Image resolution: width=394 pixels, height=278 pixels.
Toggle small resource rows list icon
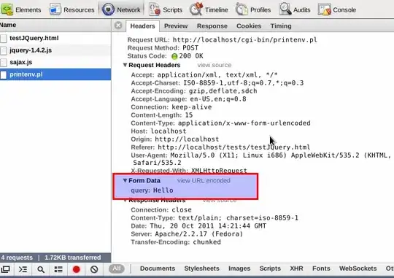58,269
